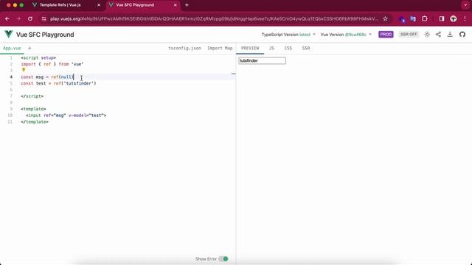Image resolution: width=472 pixels, height=265 pixels.
Task: Click the translate extension icon
Action: pos(413,18)
